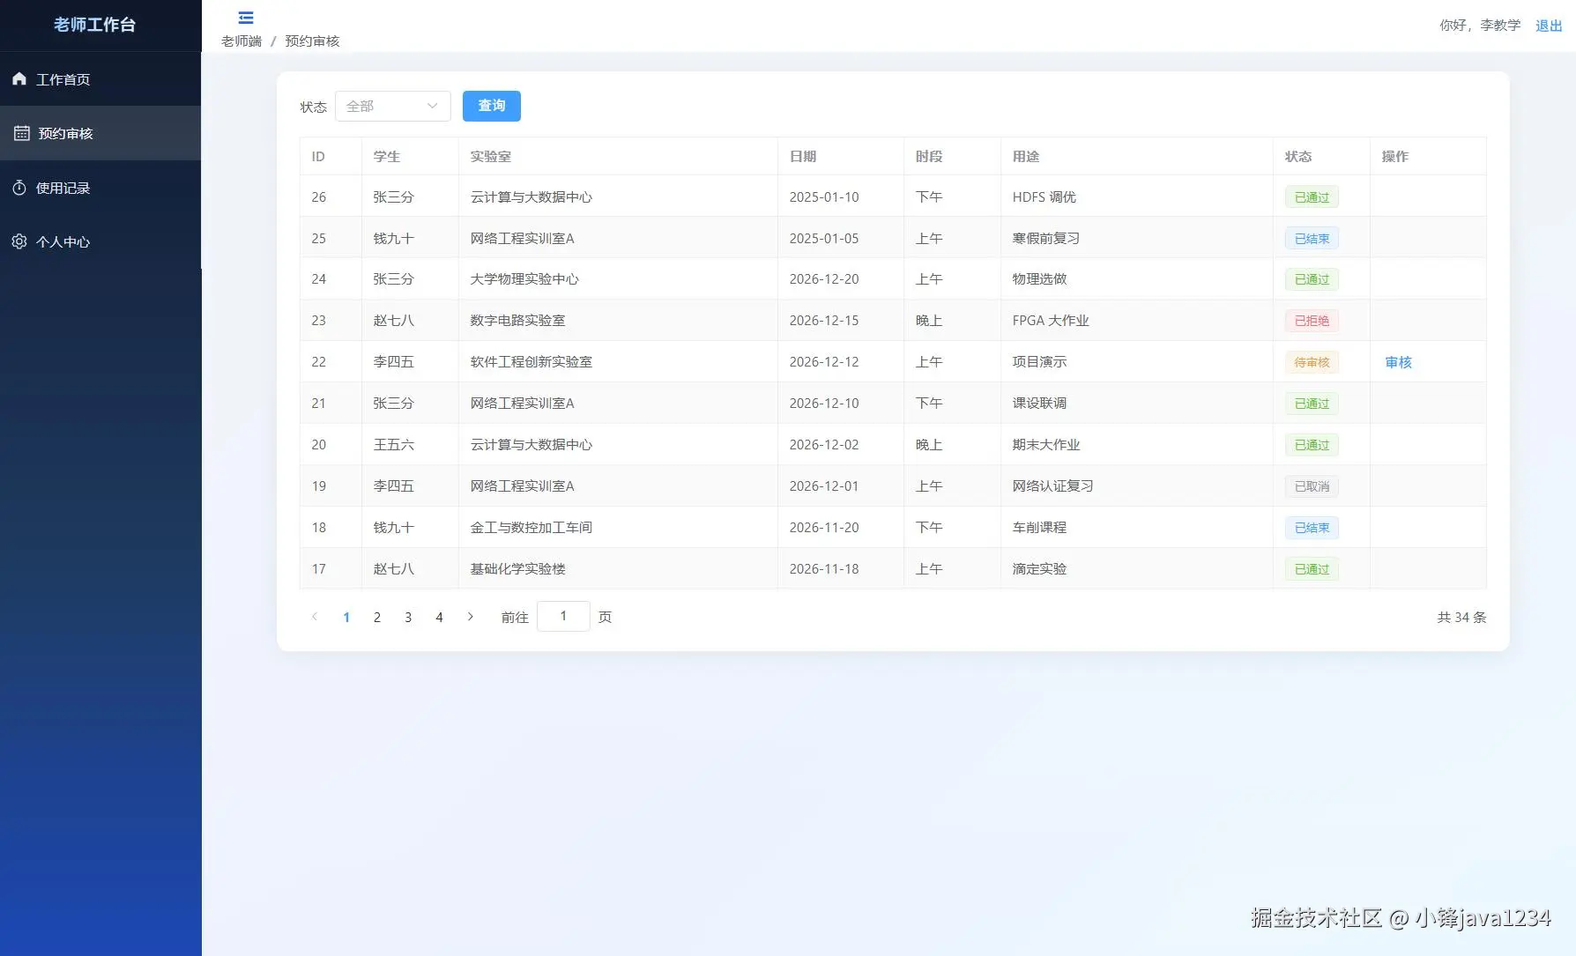Click the 老师工作台 sidebar title
The height and width of the screenshot is (956, 1576).
(94, 25)
